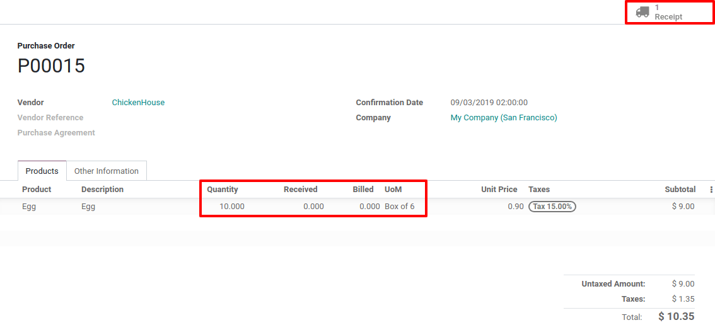Screen dimensions: 715x325
Task: Sort by the Quantity column header
Action: pos(223,190)
